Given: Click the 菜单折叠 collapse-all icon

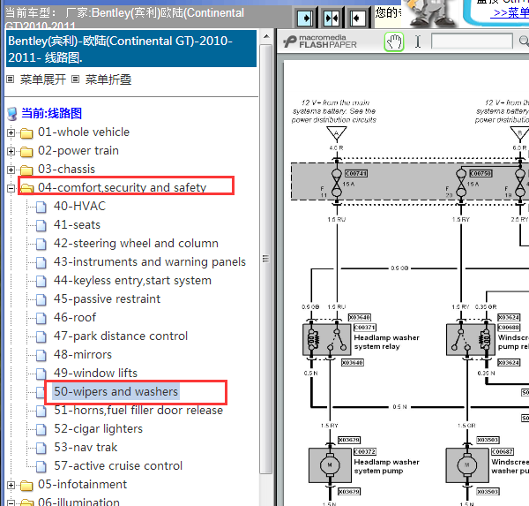Looking at the screenshot, I should click(76, 79).
